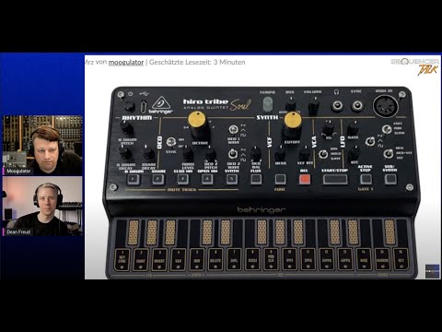Toggle the DCO 1 Wave switch
This screenshot has width=442, height=332.
pyautogui.click(x=233, y=129)
